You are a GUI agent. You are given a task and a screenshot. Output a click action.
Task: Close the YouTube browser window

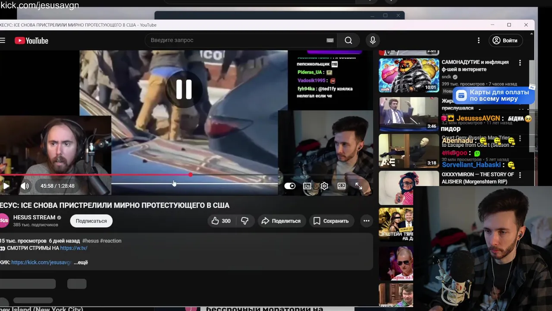[526, 25]
